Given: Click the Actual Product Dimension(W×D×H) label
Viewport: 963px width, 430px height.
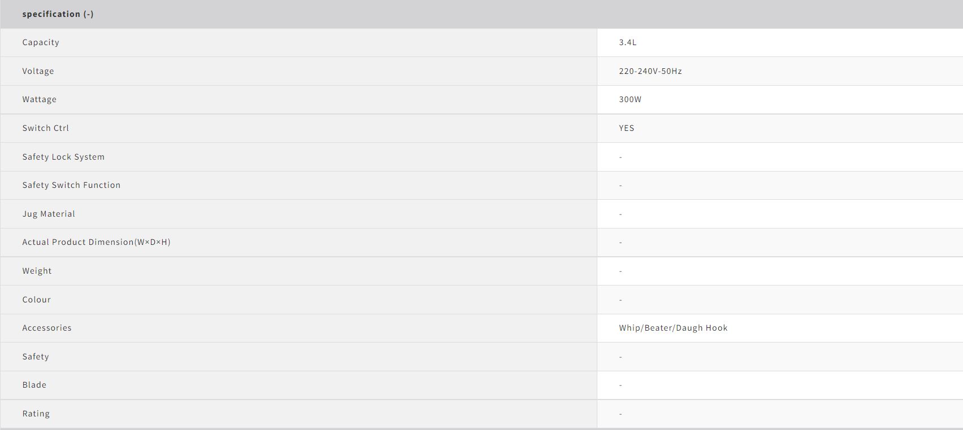Looking at the screenshot, I should coord(96,242).
